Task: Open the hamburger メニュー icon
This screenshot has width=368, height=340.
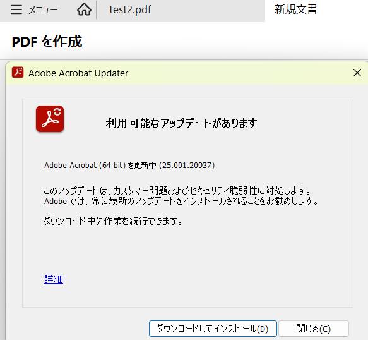Action: click(16, 10)
